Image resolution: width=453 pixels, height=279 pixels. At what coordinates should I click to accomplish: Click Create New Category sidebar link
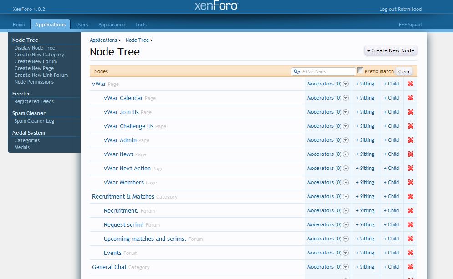[39, 55]
